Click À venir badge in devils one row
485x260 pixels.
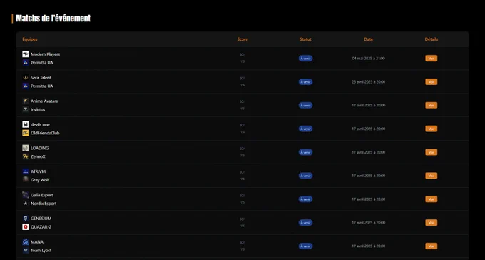coord(305,129)
